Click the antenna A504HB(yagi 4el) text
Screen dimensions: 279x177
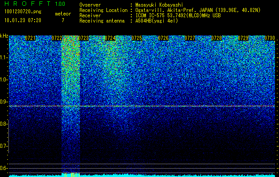tap(157, 21)
